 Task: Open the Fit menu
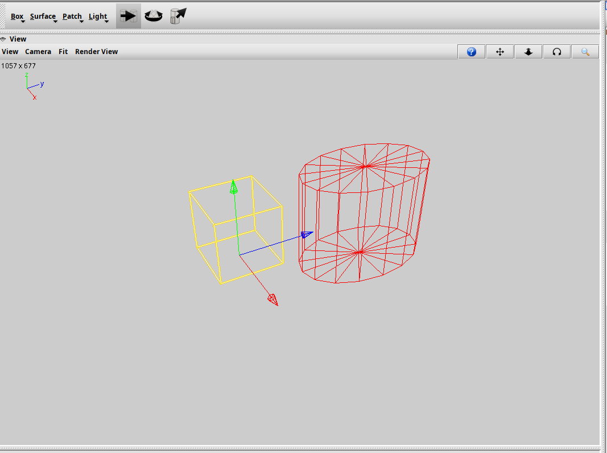63,51
